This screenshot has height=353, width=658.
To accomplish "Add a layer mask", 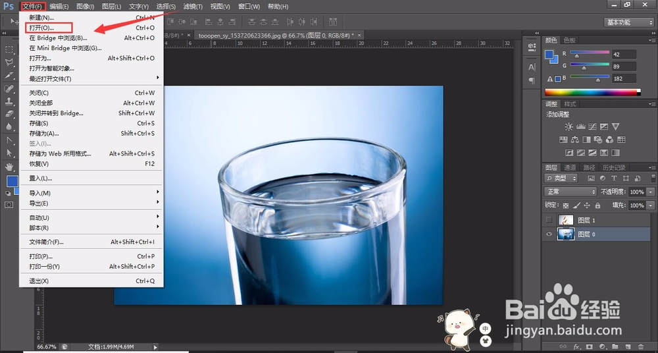I will pyautogui.click(x=590, y=346).
